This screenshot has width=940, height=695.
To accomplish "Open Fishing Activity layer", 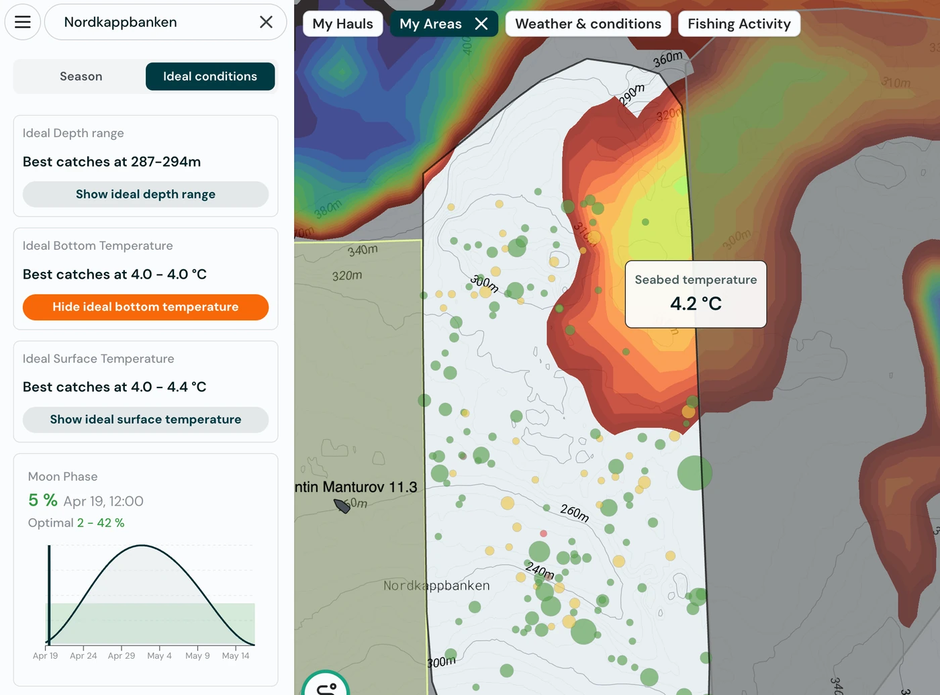I will pyautogui.click(x=739, y=24).
